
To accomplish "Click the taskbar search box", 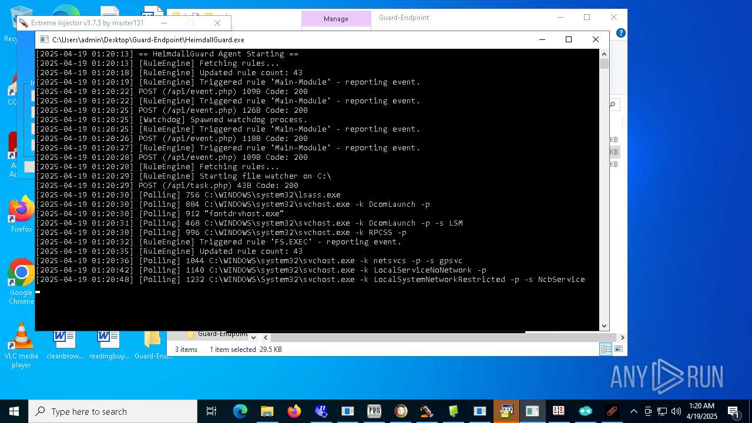I will coord(113,411).
